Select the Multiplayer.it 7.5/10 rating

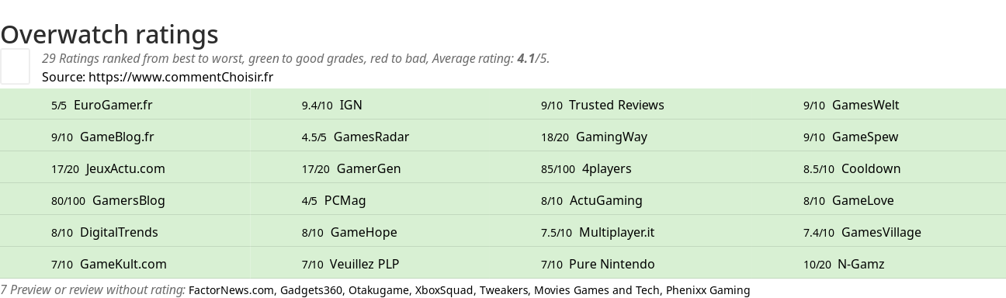point(598,232)
